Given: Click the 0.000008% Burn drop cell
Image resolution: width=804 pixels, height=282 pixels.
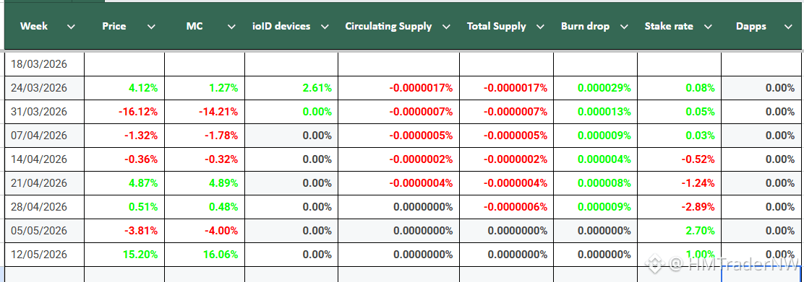Looking at the screenshot, I should coord(595,183).
